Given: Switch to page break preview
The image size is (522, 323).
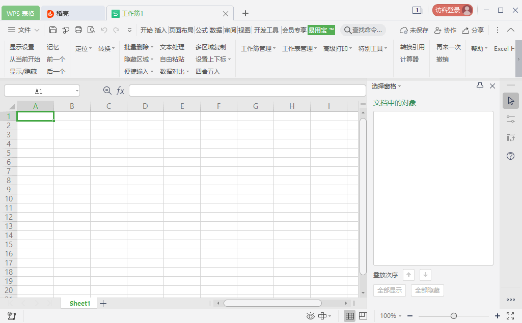Looking at the screenshot, I should point(363,316).
